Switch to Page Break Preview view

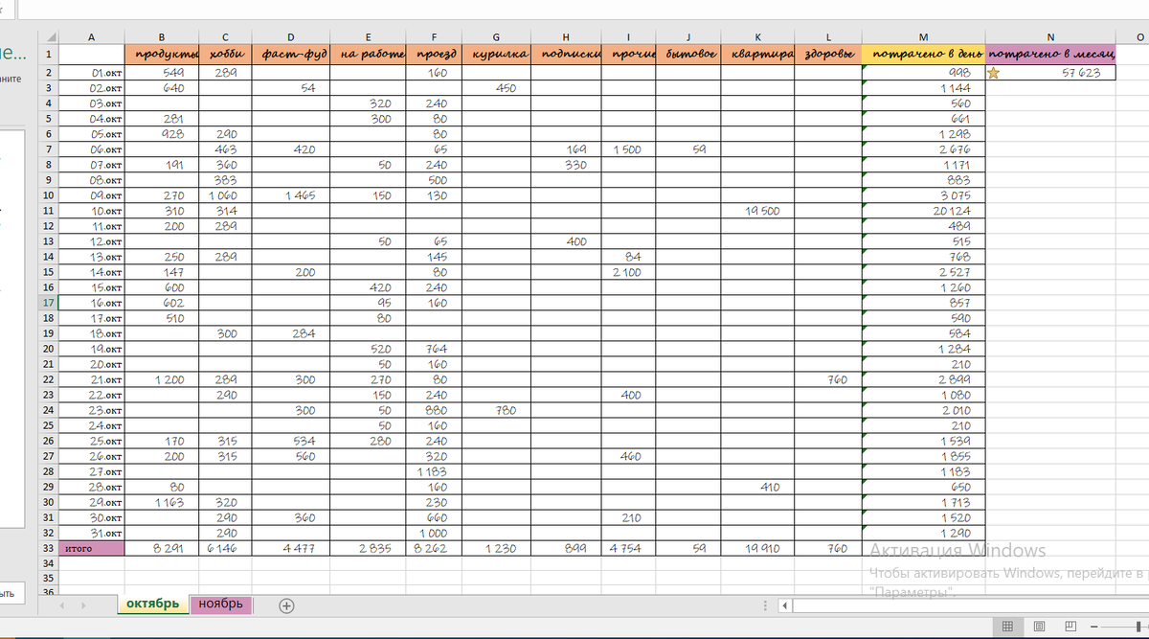(x=1072, y=627)
